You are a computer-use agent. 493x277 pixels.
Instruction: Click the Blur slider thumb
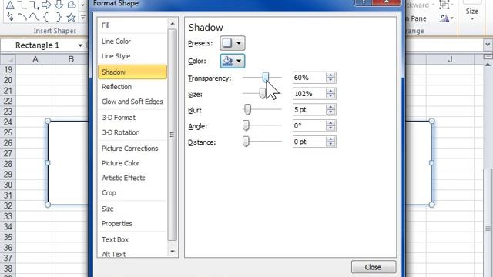(x=248, y=109)
